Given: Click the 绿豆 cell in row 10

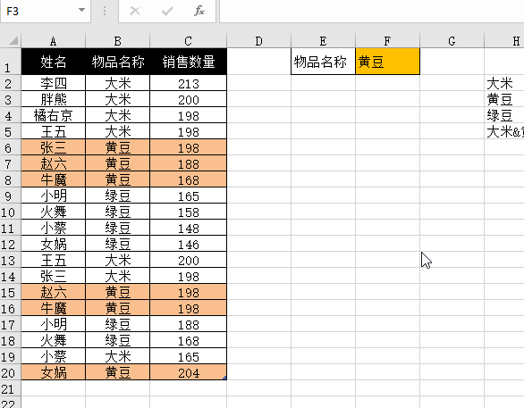Looking at the screenshot, I should pos(118,212).
